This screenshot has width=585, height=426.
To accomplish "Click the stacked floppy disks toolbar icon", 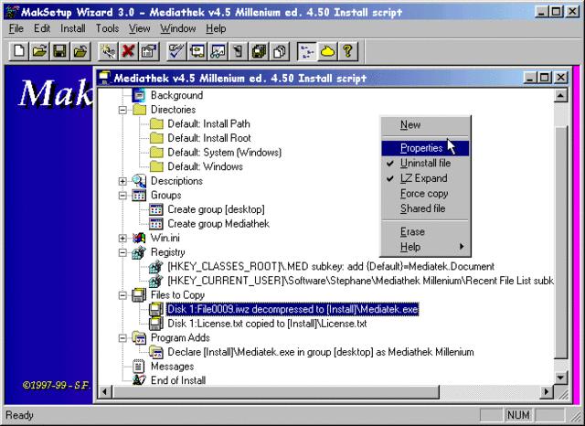I will point(259,50).
